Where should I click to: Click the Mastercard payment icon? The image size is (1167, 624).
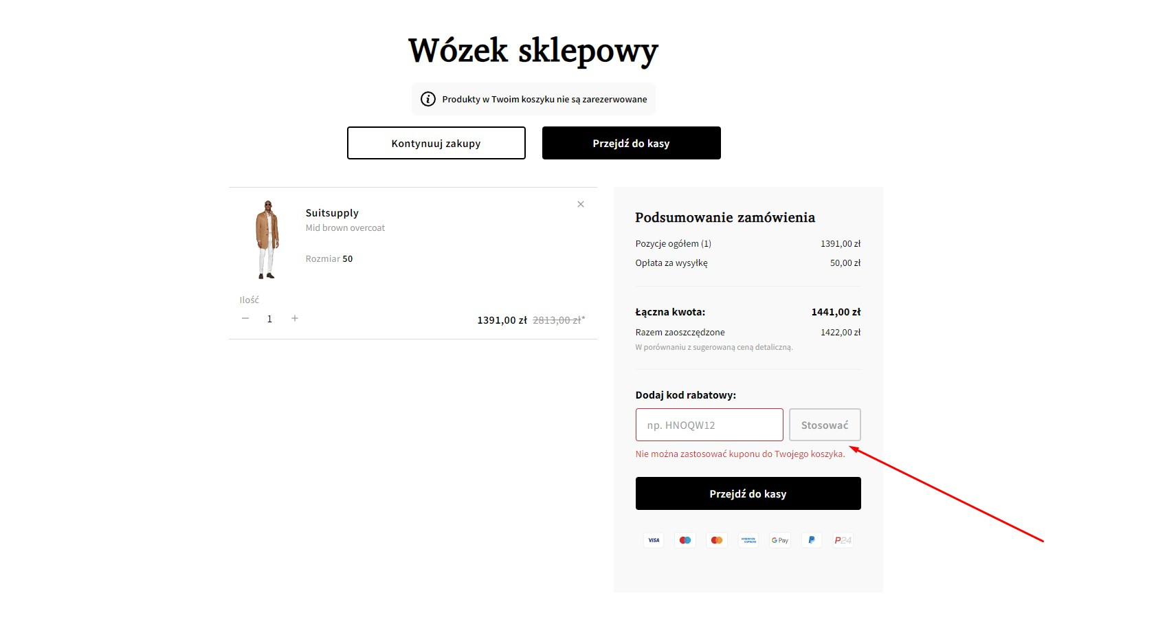click(x=717, y=540)
